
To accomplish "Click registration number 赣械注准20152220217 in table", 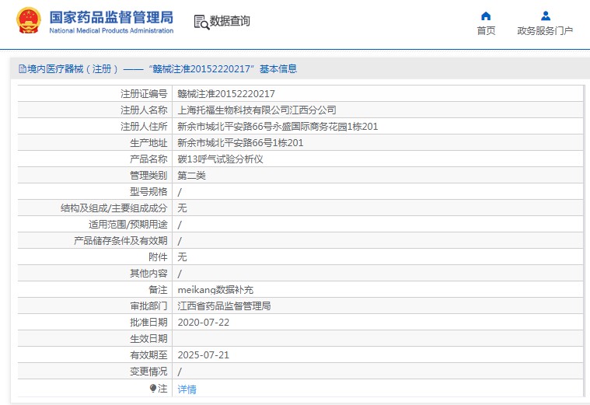I will (x=226, y=93).
